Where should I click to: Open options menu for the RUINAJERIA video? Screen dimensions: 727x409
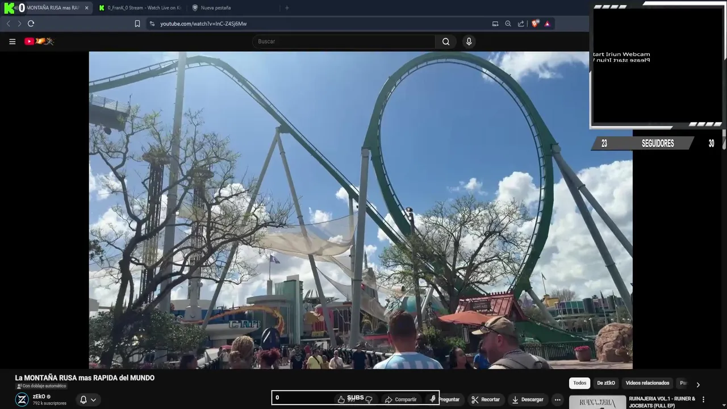coord(703,399)
